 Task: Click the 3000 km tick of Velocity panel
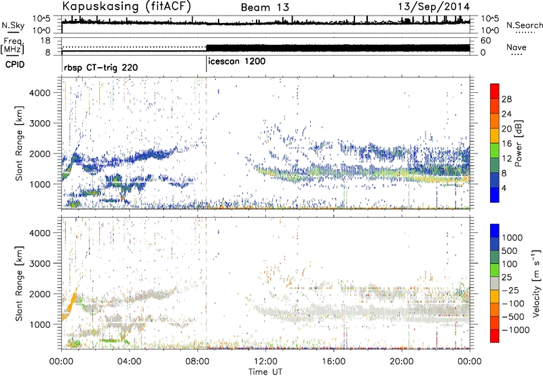[40, 263]
